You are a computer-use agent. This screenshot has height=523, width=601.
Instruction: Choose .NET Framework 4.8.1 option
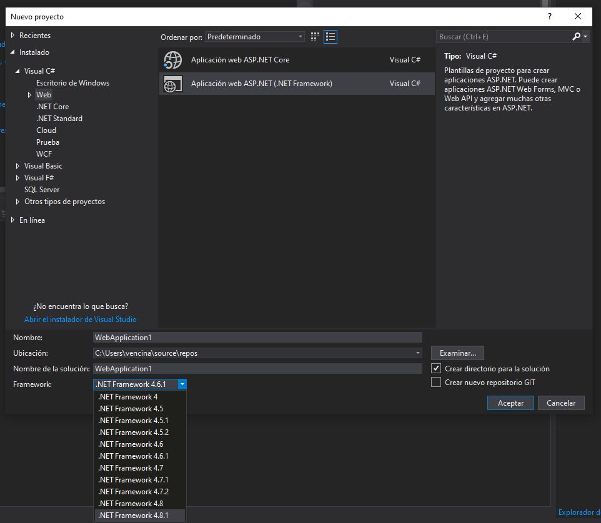tap(140, 516)
